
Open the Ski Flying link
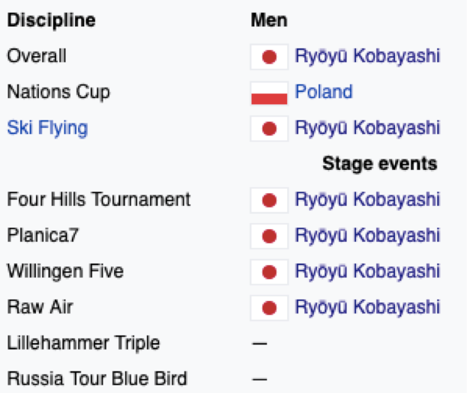tap(47, 128)
